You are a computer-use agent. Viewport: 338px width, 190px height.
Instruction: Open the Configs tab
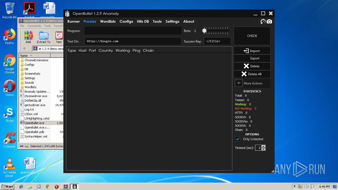126,21
